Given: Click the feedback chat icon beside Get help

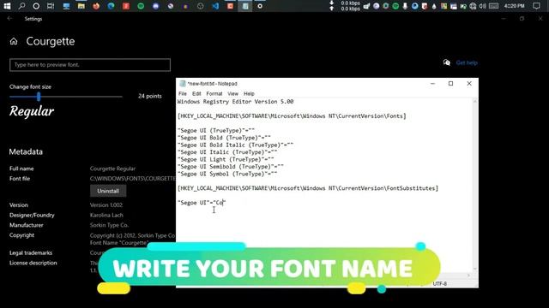Looking at the screenshot, I should coord(446,62).
